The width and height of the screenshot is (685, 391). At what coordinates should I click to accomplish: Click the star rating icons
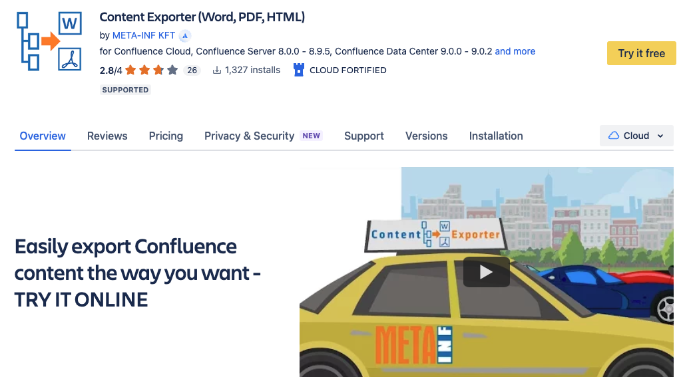point(152,70)
